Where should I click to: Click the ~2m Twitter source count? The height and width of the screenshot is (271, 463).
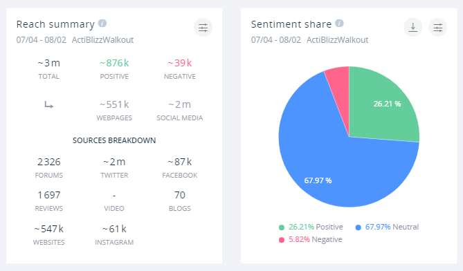point(114,162)
